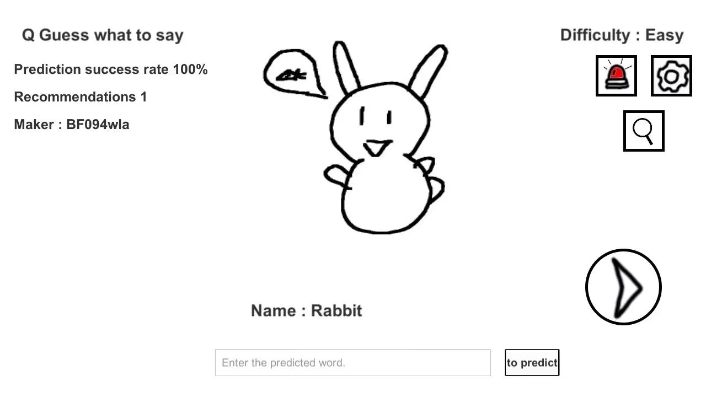Select the 'Difficulty : Easy' label
The height and width of the screenshot is (397, 706).
pyautogui.click(x=622, y=35)
